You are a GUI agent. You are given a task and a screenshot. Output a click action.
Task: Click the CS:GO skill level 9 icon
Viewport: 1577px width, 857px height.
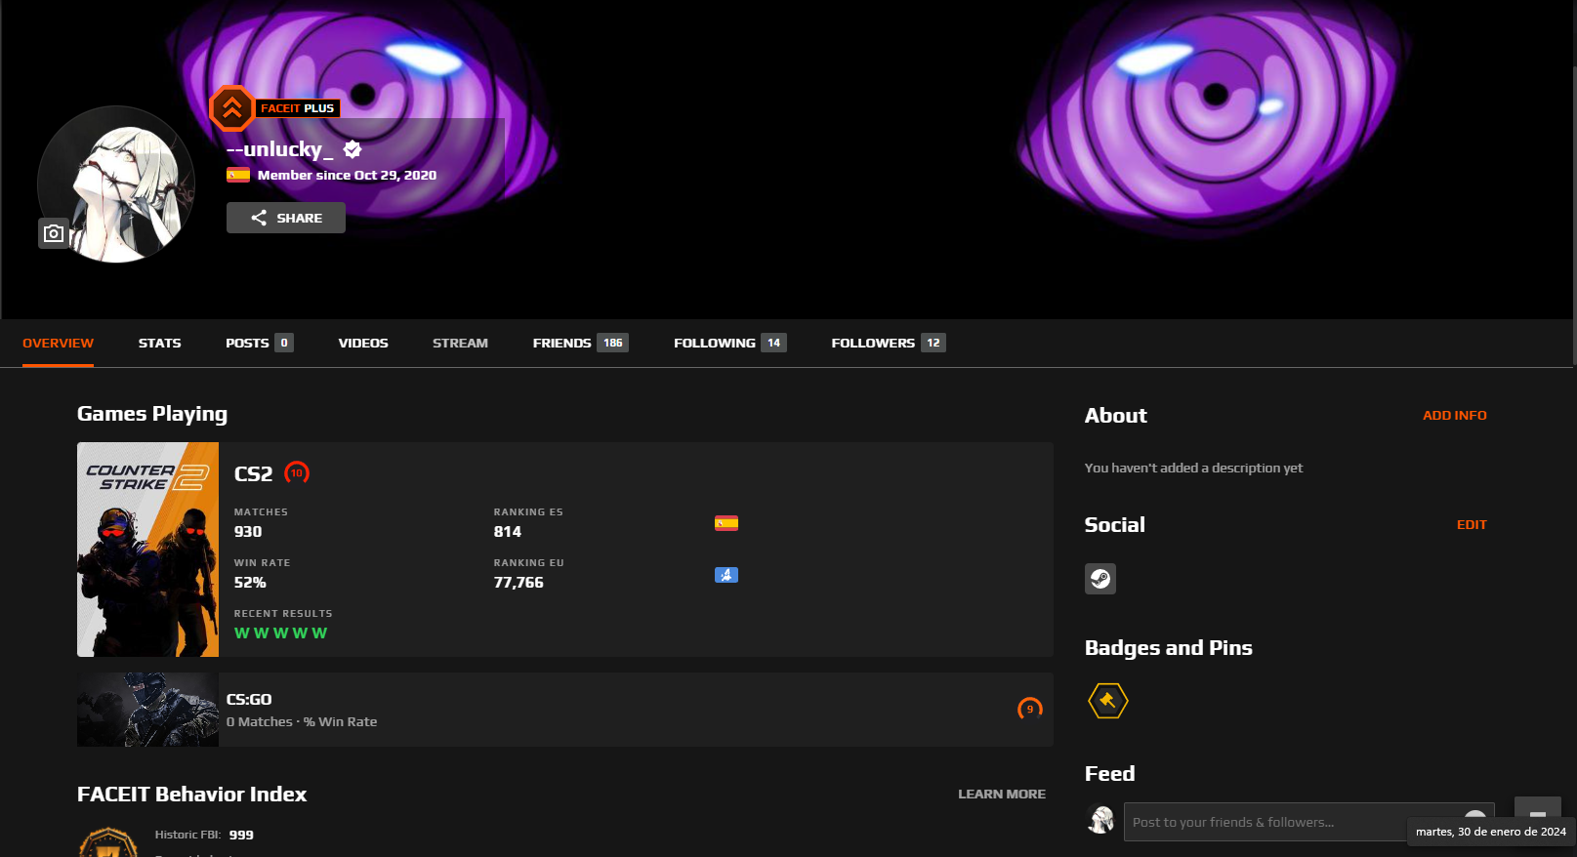(x=1030, y=710)
